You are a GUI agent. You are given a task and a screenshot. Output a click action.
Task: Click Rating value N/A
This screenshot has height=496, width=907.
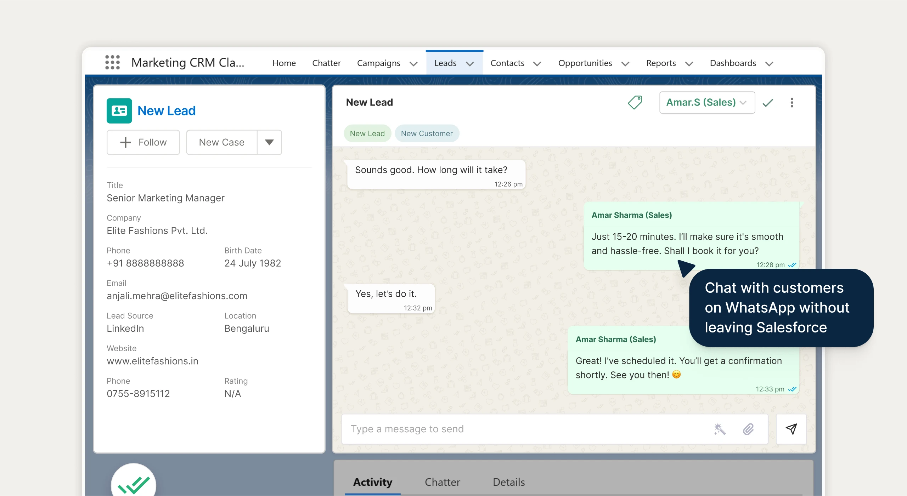pyautogui.click(x=232, y=394)
